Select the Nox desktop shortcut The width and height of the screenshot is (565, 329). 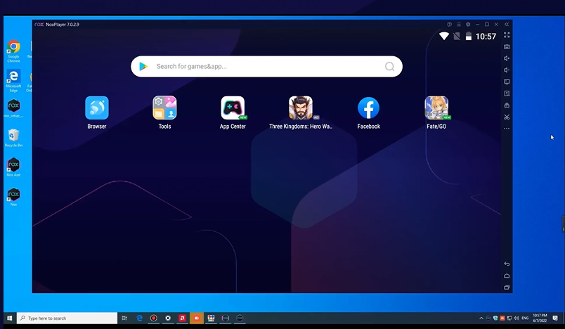[x=13, y=197]
